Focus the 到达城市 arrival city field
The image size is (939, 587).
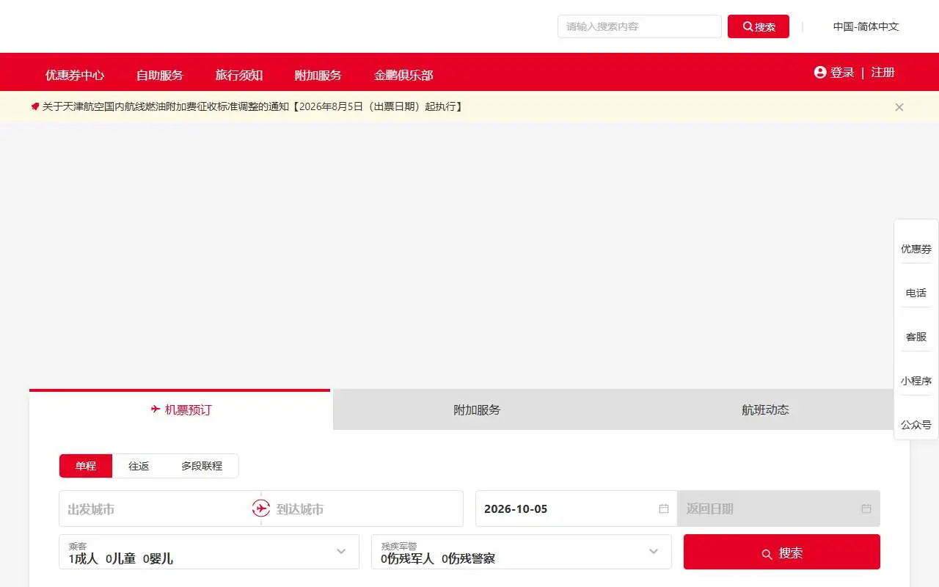[x=367, y=508]
